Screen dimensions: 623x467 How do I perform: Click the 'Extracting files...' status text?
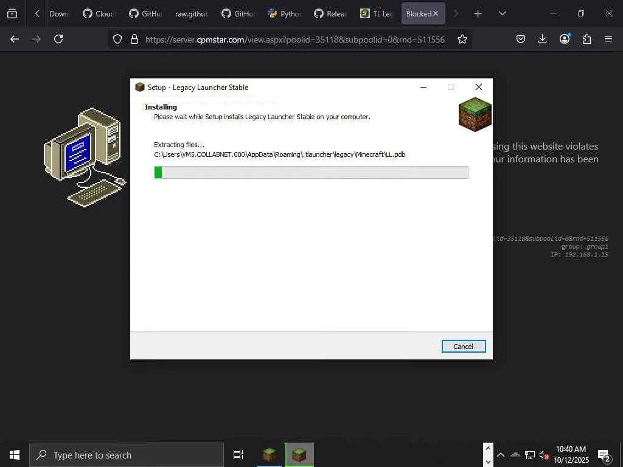[x=179, y=145]
